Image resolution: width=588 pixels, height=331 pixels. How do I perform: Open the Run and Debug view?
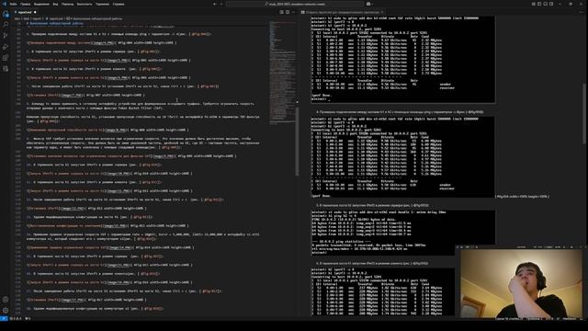tap(6, 47)
